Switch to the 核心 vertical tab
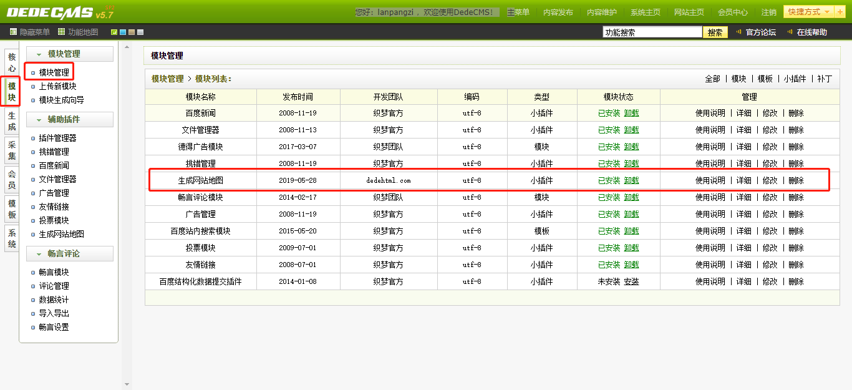 [12, 62]
